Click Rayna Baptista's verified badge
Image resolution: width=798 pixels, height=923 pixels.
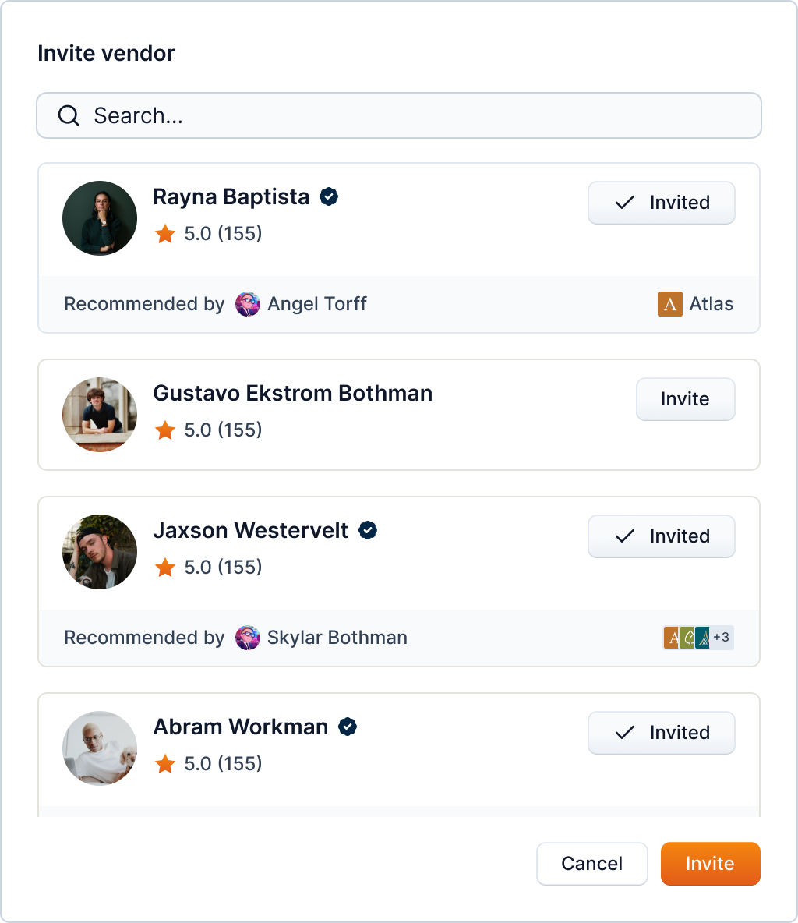(x=329, y=197)
